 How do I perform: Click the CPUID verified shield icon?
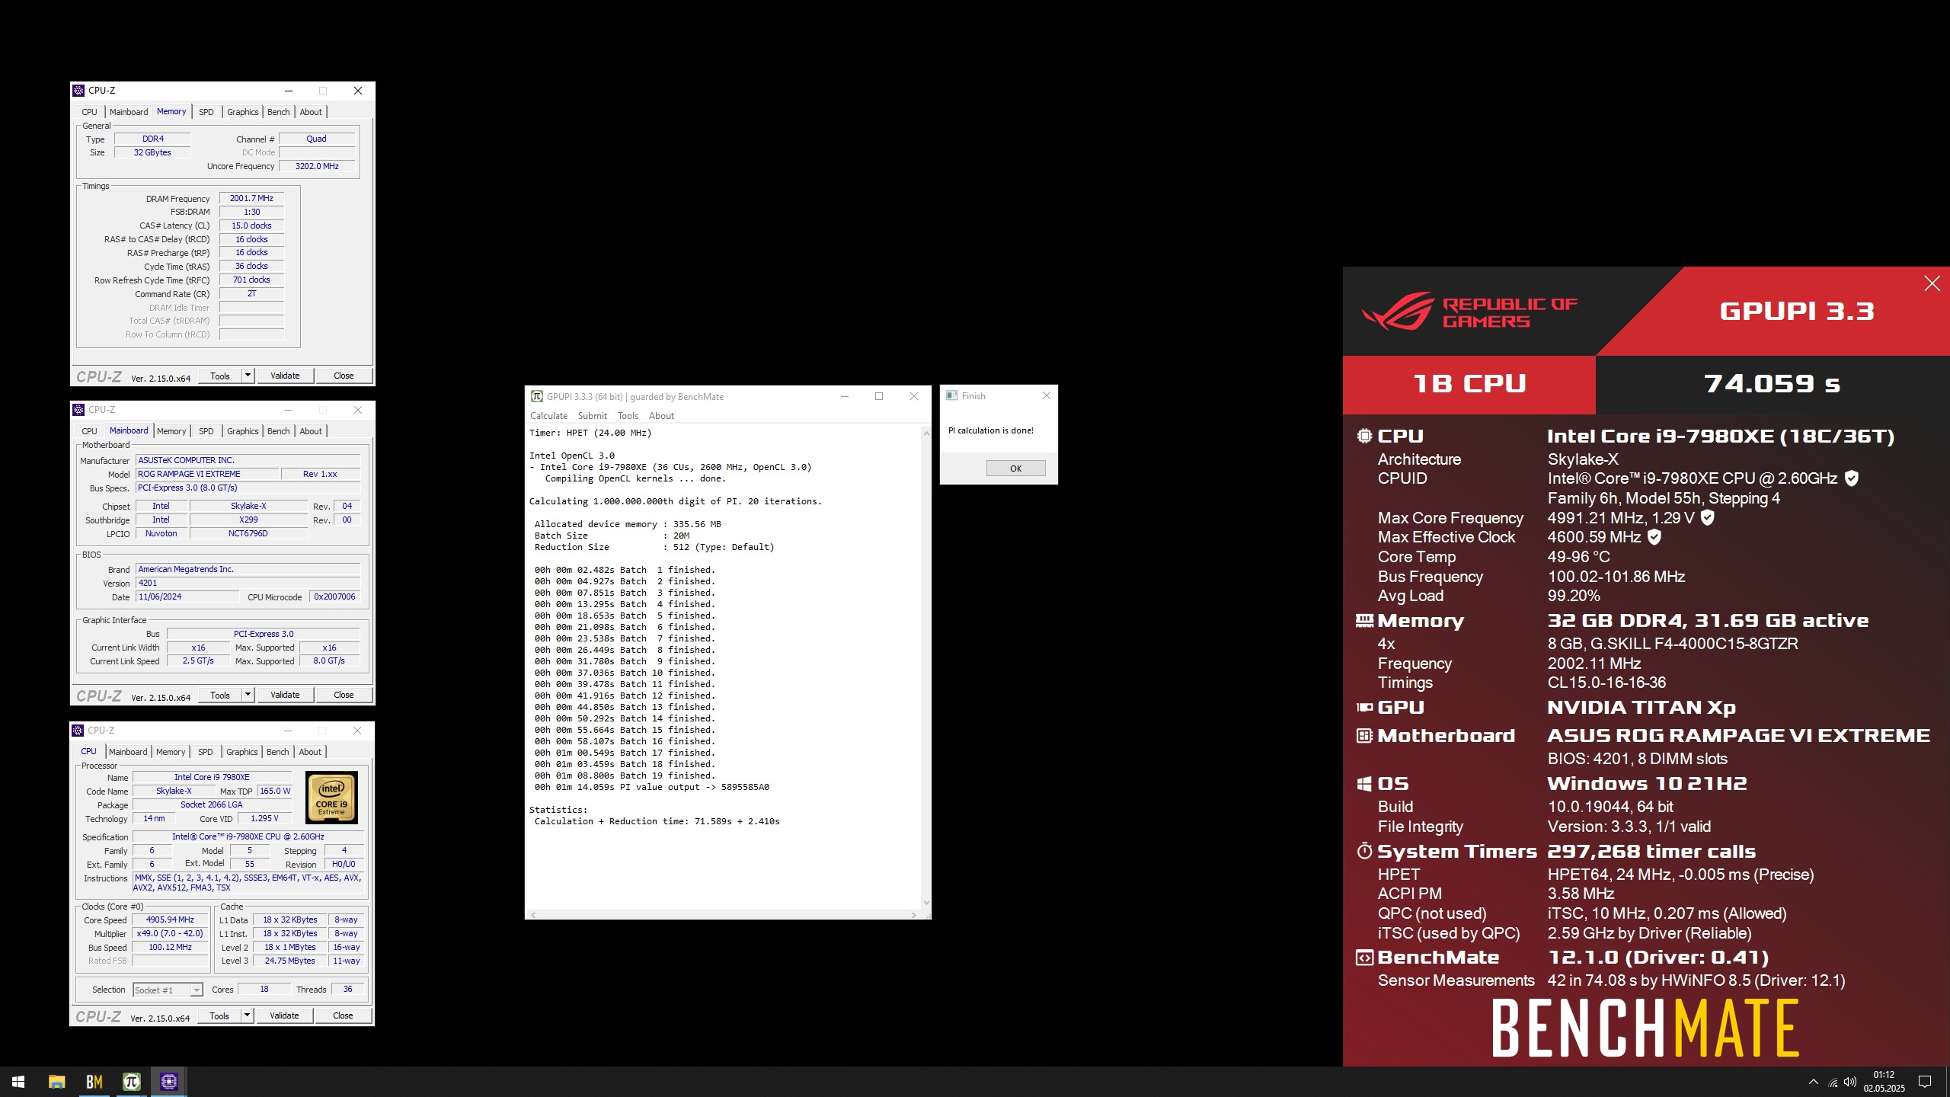tap(1852, 478)
